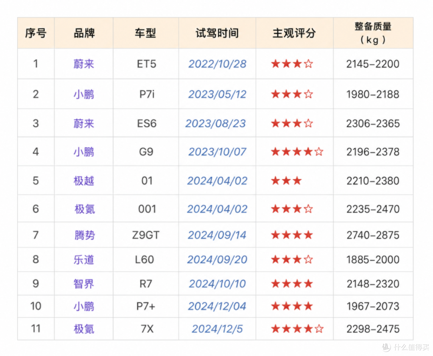Select the weight value 1980–2188

click(x=373, y=95)
